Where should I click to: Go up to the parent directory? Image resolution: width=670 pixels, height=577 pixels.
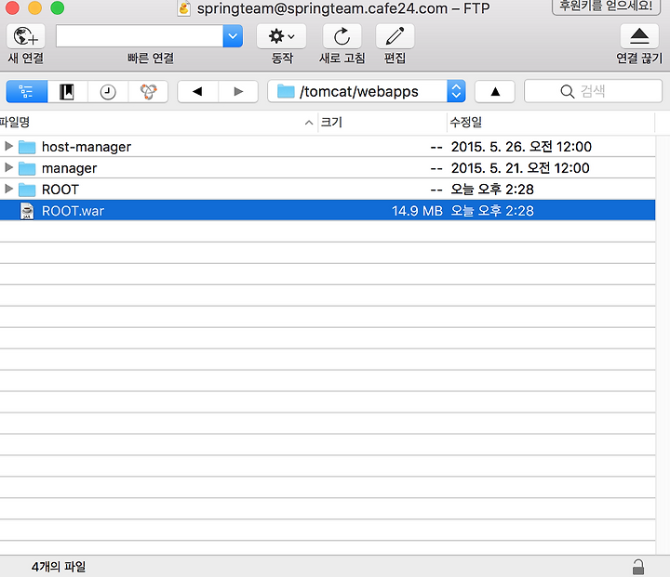(x=495, y=91)
